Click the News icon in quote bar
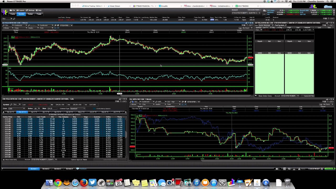 pyautogui.click(x=212, y=20)
